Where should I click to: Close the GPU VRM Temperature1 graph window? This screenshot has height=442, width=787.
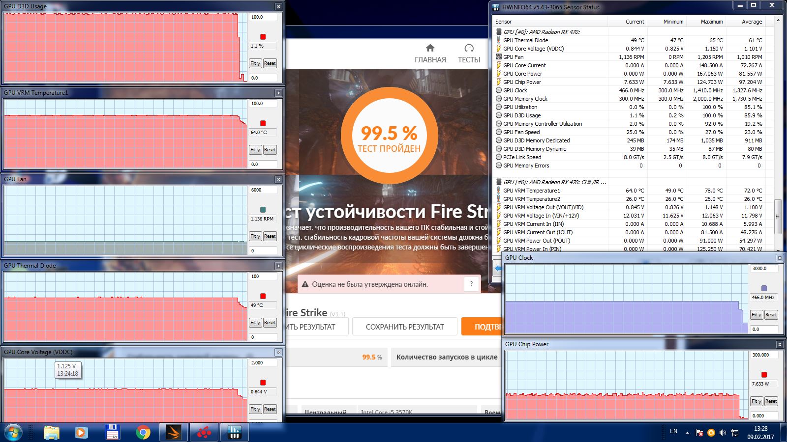coord(278,93)
